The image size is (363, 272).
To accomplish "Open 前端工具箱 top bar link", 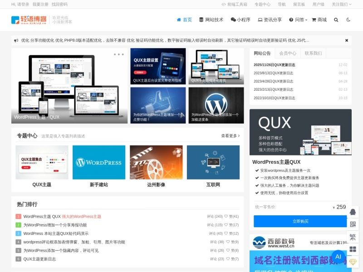I will [x=234, y=4].
